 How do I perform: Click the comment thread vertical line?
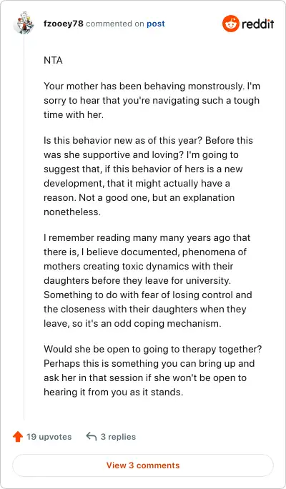(x=24, y=227)
